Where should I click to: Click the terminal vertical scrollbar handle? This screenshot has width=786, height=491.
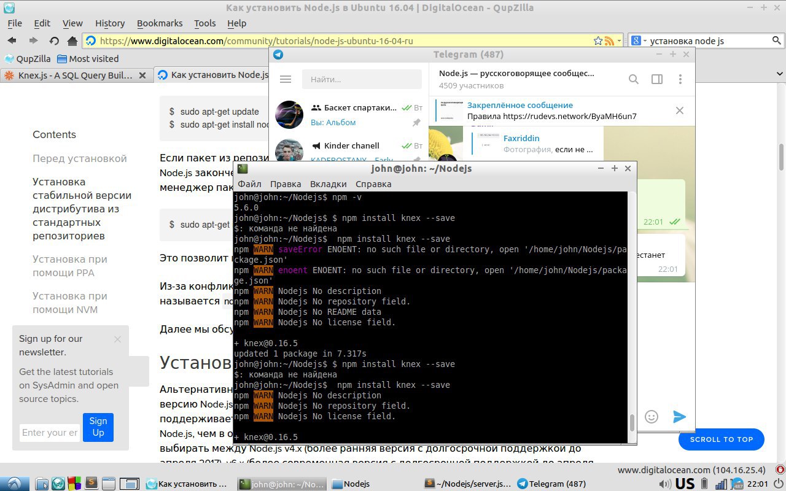pos(632,422)
